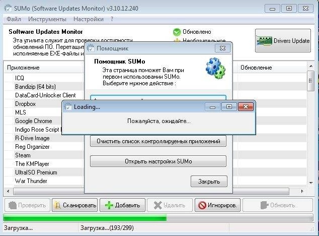Open the ? help menu
This screenshot has width=319, height=236.
coord(112,19)
